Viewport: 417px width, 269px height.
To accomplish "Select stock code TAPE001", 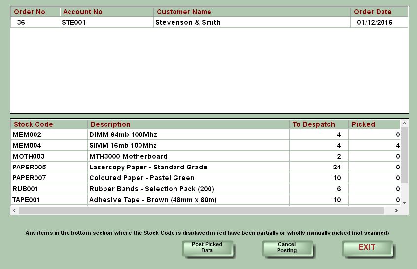I will [49, 200].
